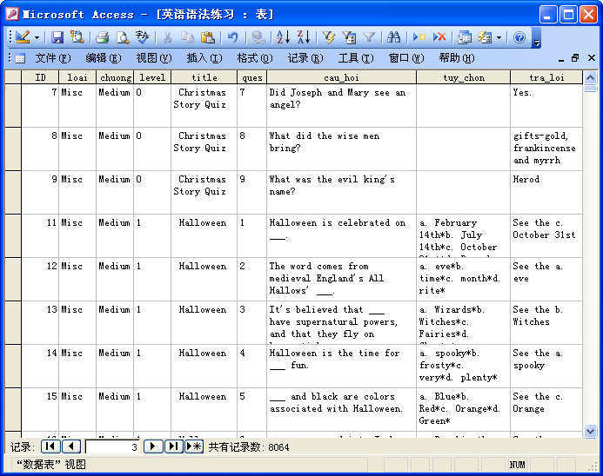Image resolution: width=603 pixels, height=476 pixels.
Task: Click the New Object AutoForm icon
Action: 485,37
